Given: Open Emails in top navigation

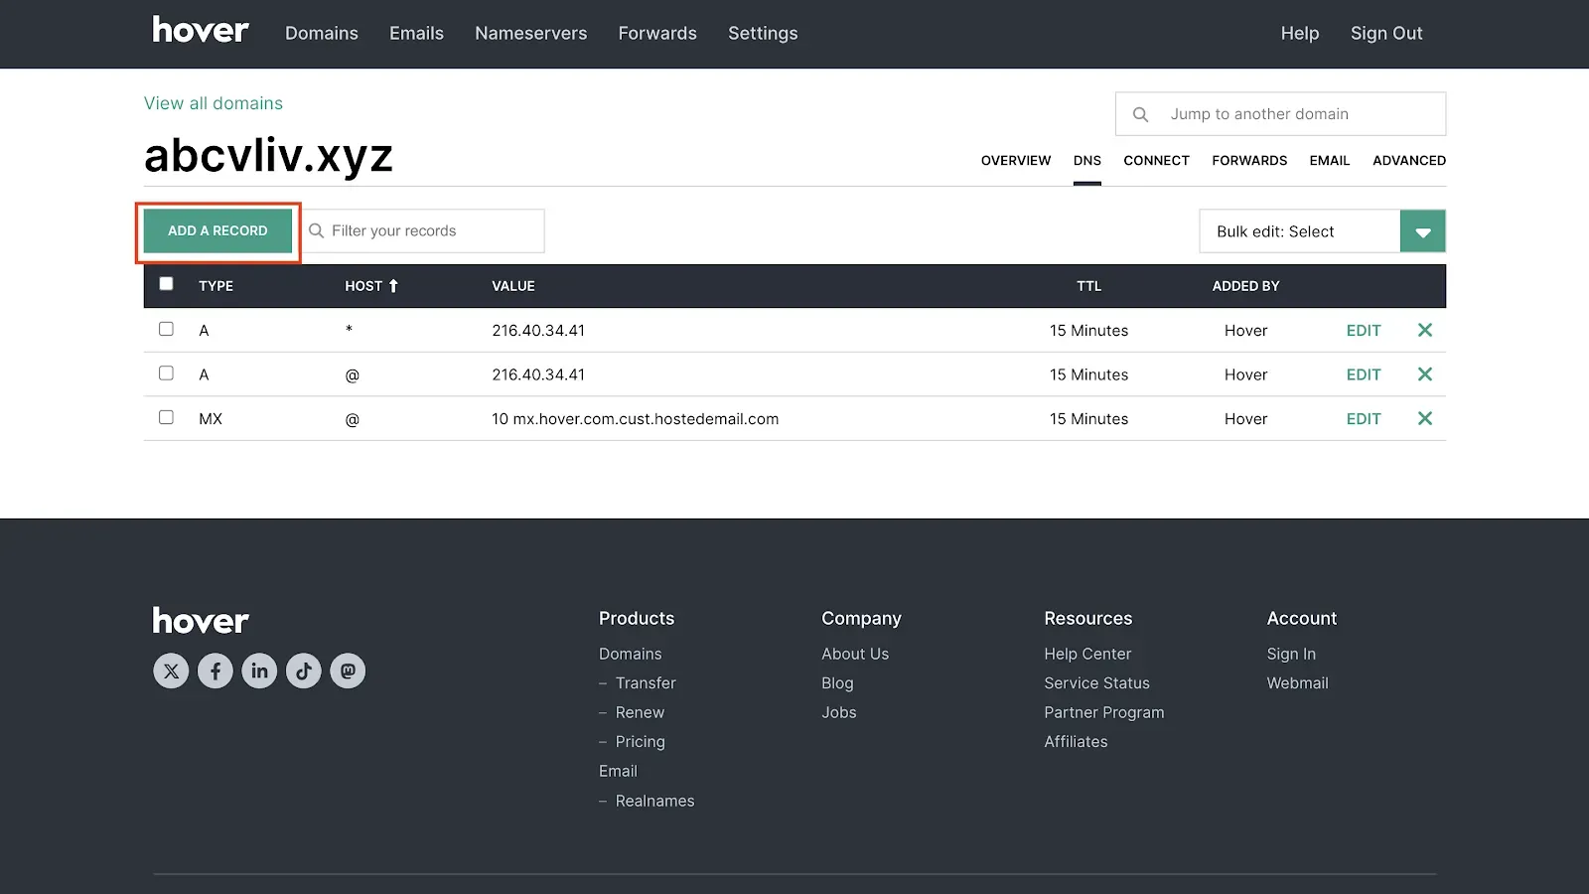Looking at the screenshot, I should (416, 33).
